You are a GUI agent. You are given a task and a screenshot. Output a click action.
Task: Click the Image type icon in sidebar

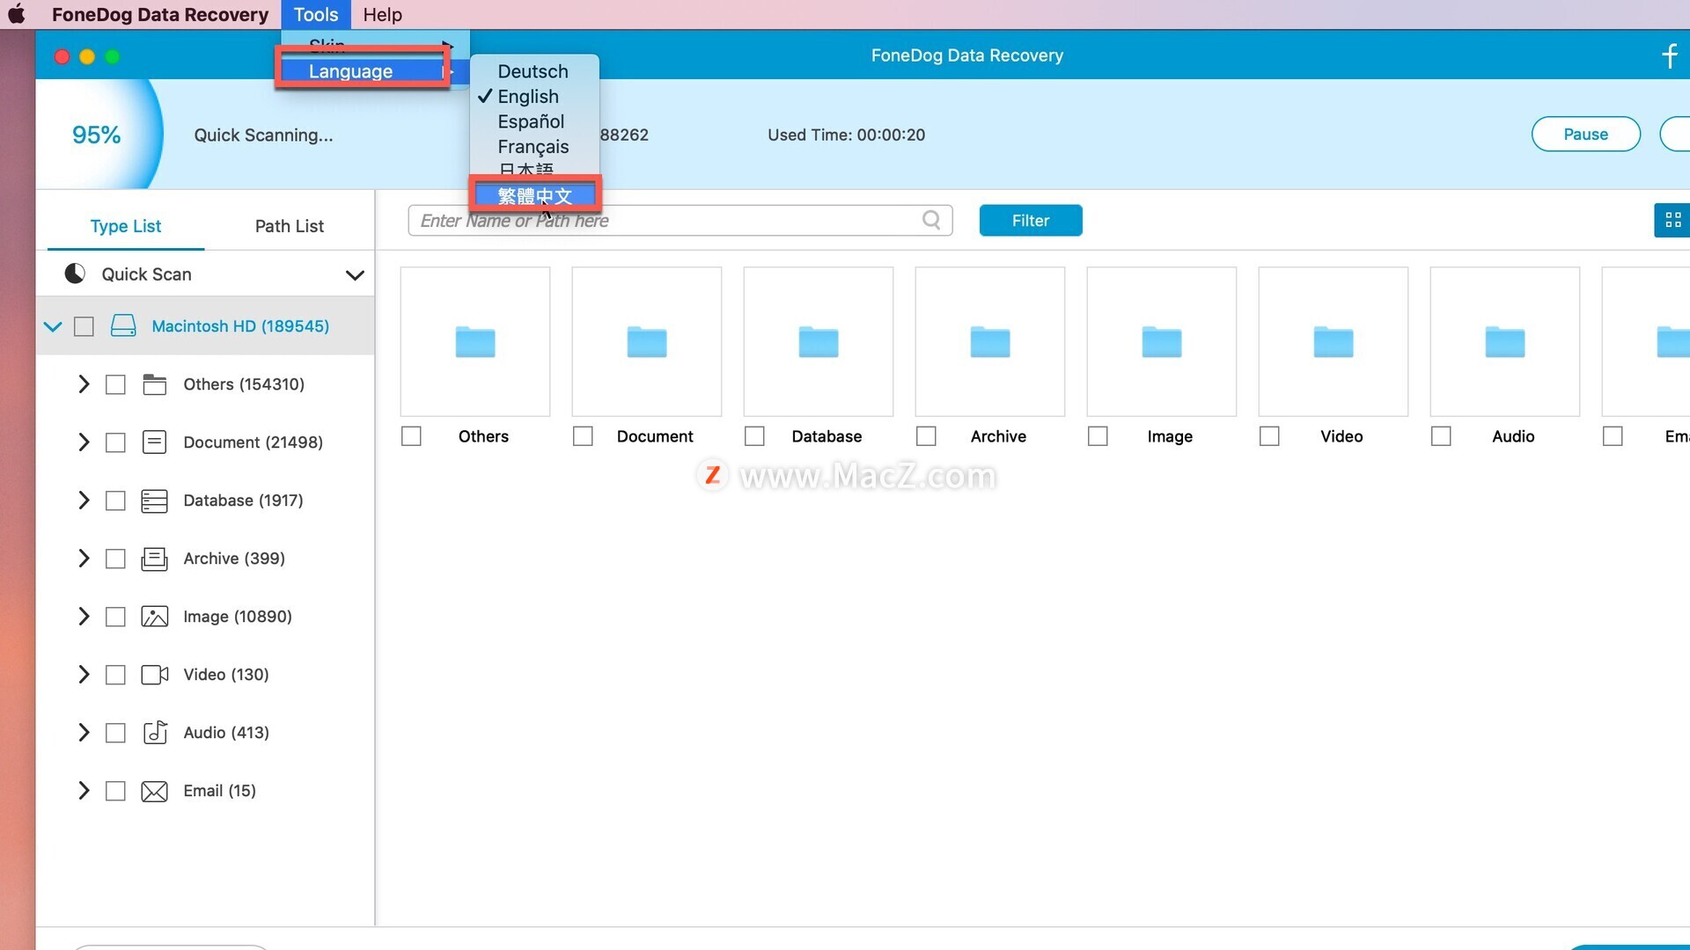(x=154, y=617)
